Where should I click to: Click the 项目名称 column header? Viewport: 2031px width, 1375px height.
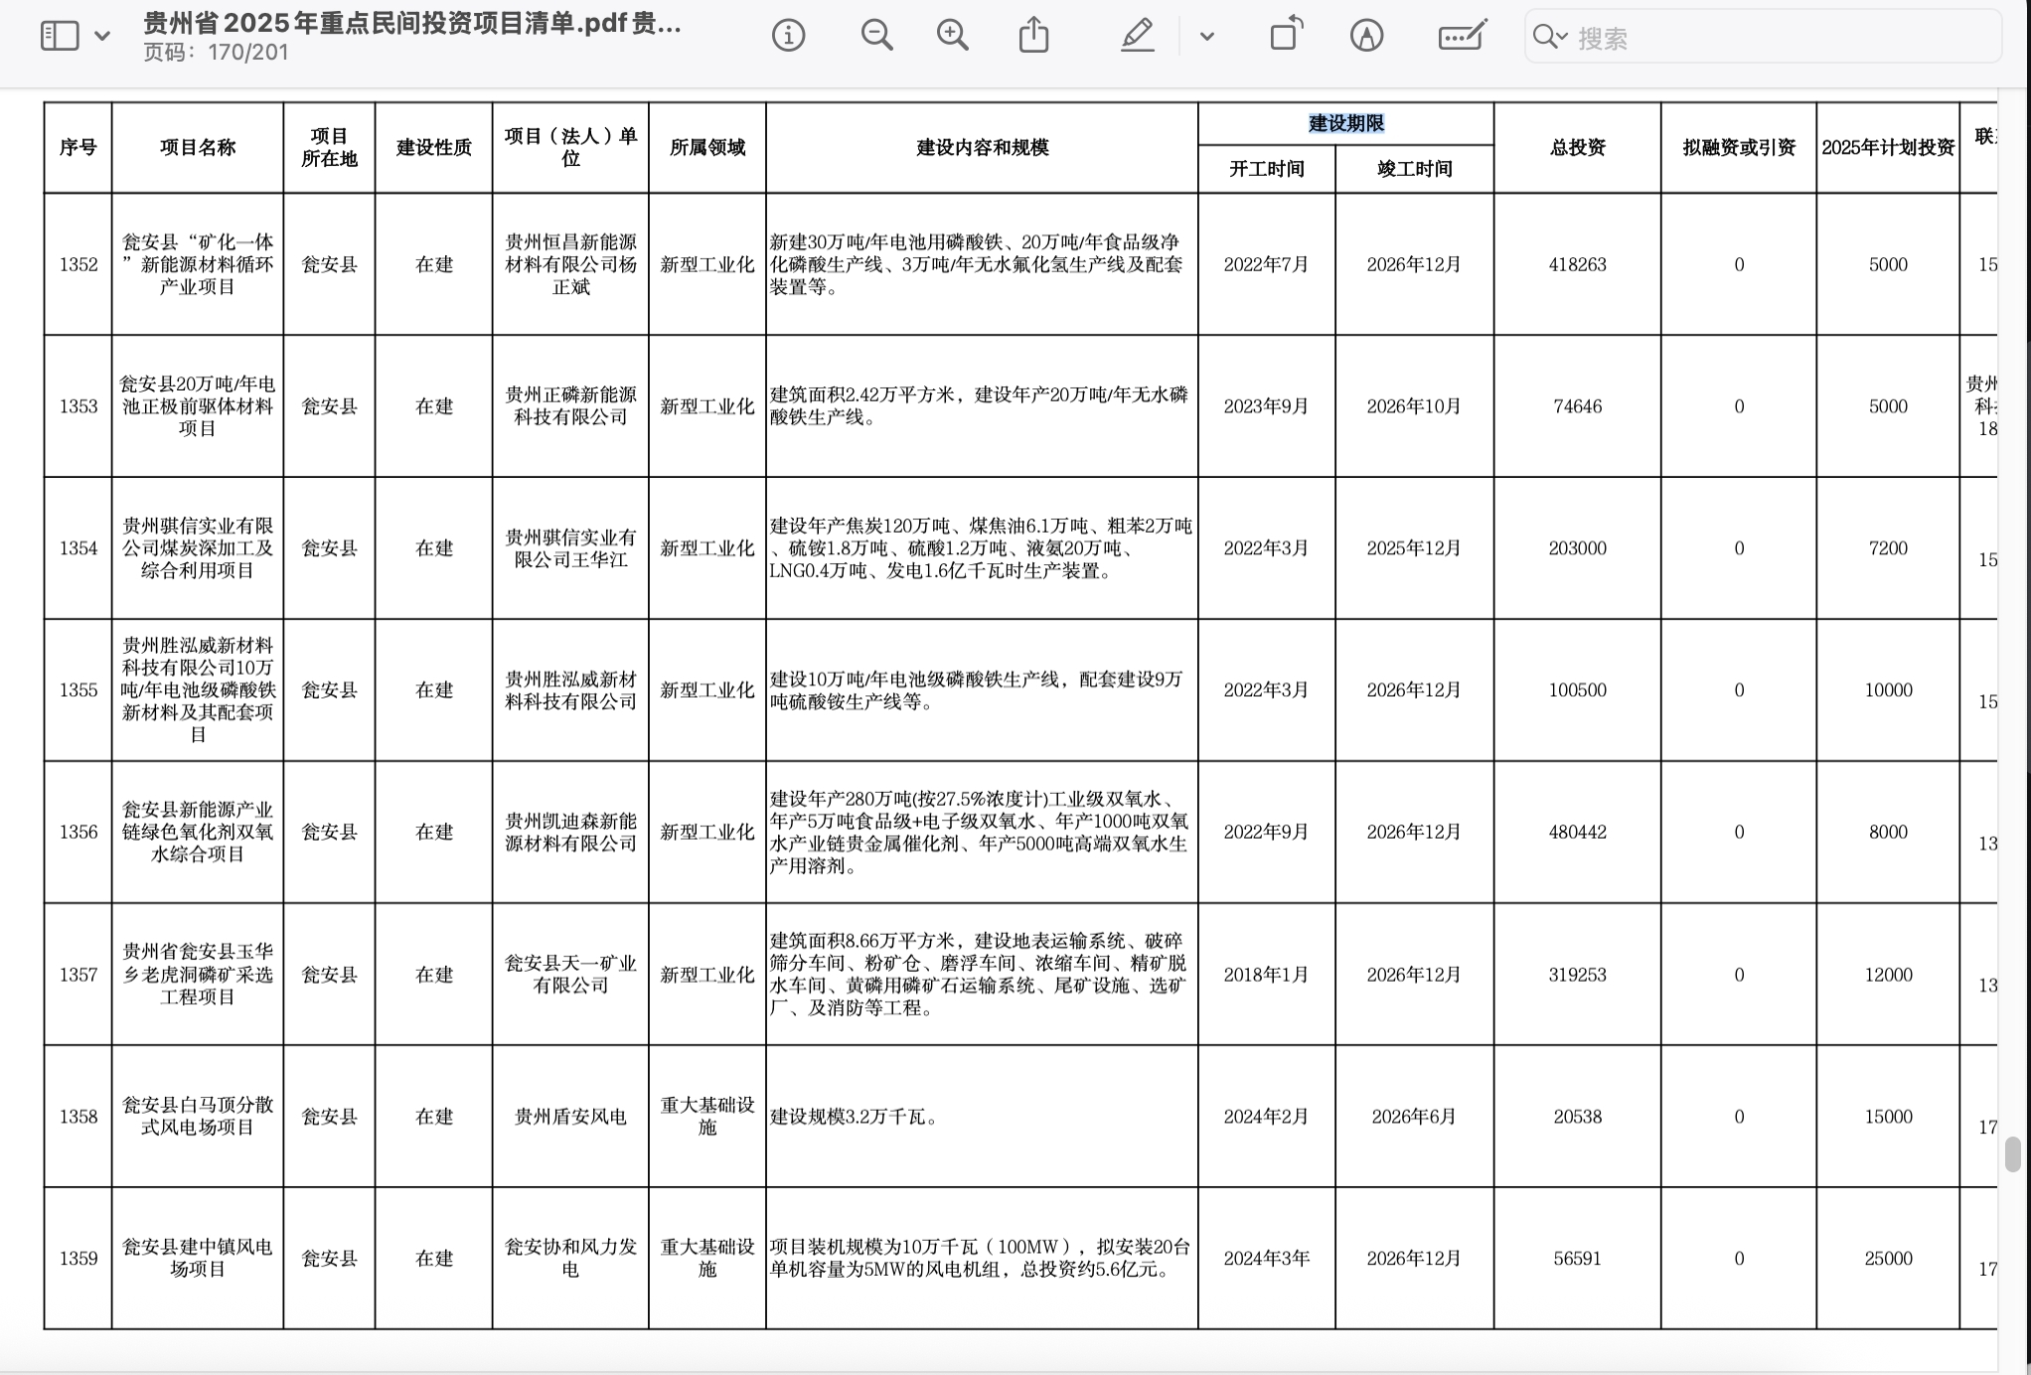[198, 147]
